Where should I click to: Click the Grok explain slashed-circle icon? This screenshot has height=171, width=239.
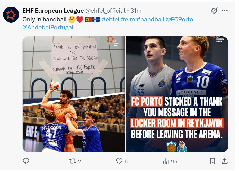214,11
